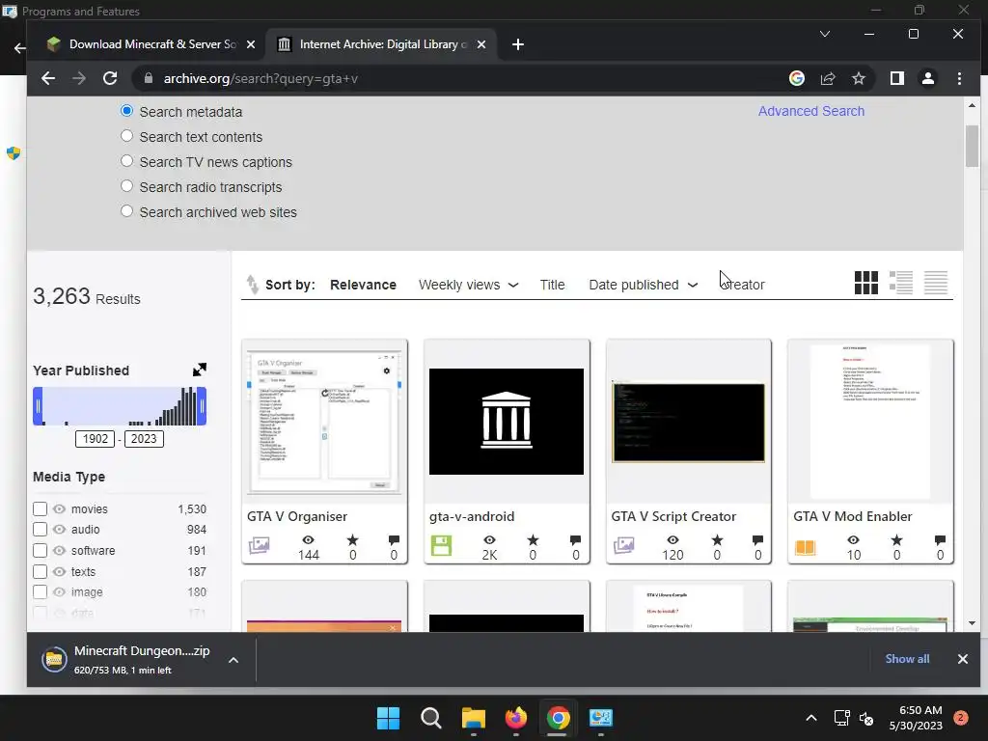Check the movies media type checkbox
Image resolution: width=988 pixels, height=741 pixels.
(40, 508)
